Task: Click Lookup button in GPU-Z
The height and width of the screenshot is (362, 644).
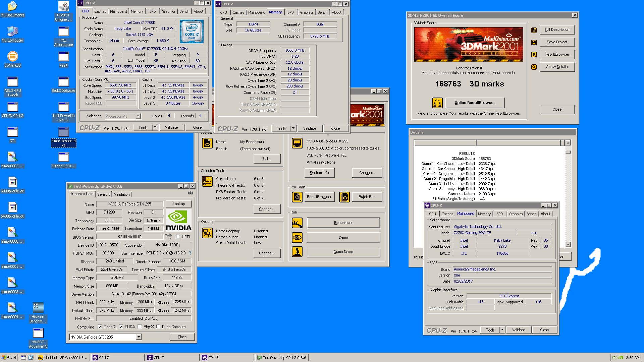Action: 179,204
